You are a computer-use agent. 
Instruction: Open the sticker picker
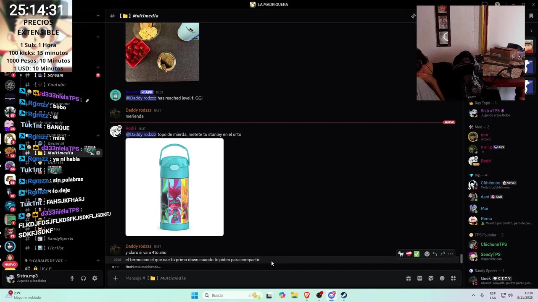click(431, 278)
